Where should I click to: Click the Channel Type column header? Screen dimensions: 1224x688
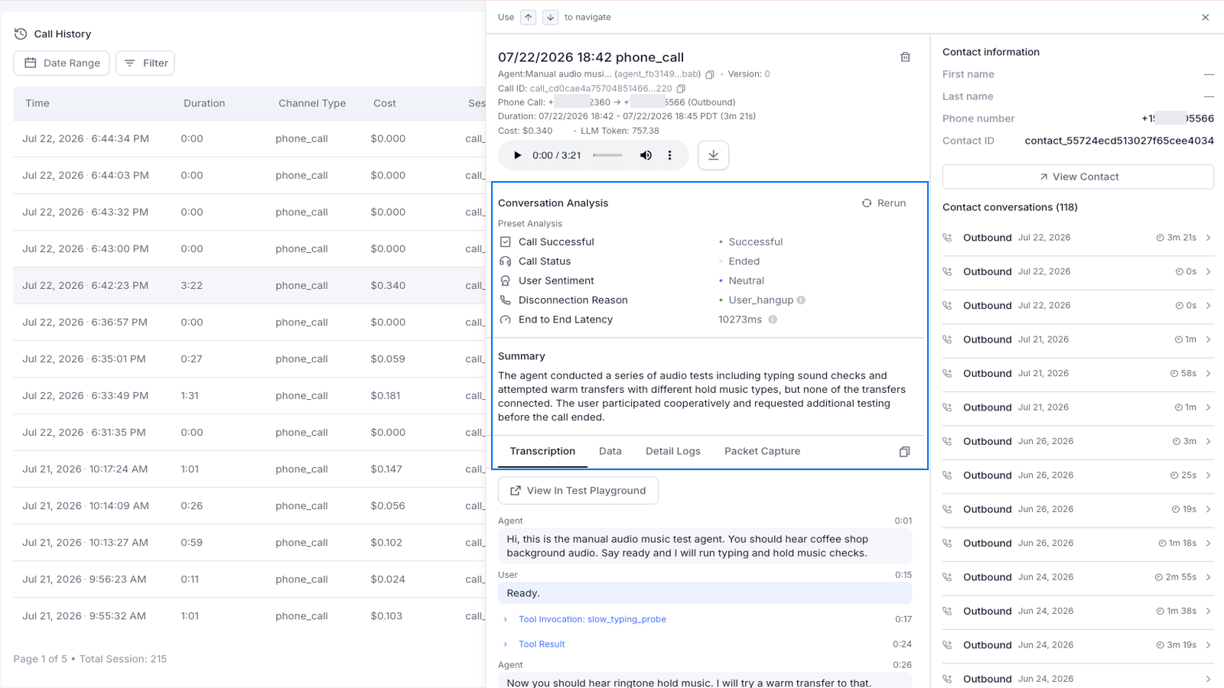[312, 103]
